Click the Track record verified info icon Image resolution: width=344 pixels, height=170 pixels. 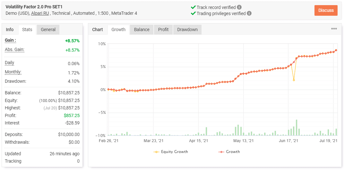[239, 7]
